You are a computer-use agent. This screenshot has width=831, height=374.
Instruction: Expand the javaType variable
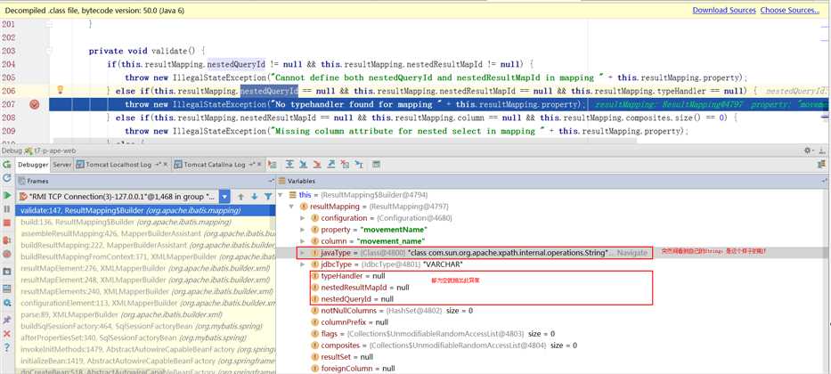tap(303, 253)
